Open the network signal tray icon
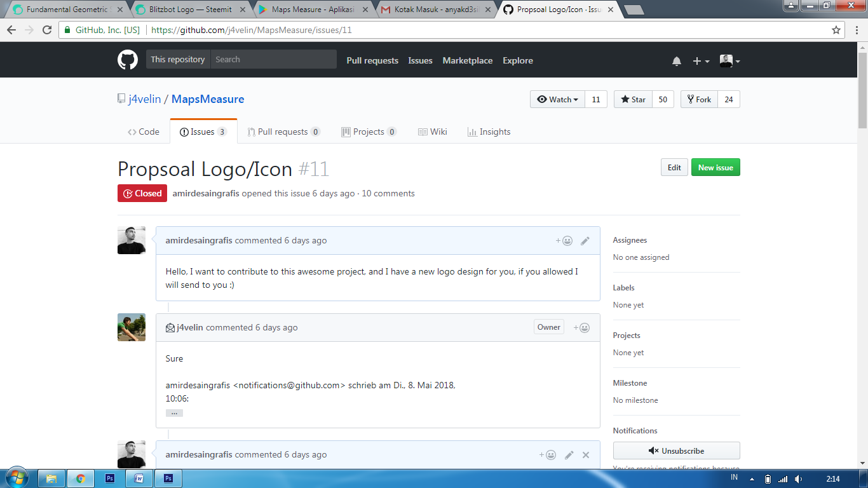Screen dimensions: 868x488 tap(783, 478)
